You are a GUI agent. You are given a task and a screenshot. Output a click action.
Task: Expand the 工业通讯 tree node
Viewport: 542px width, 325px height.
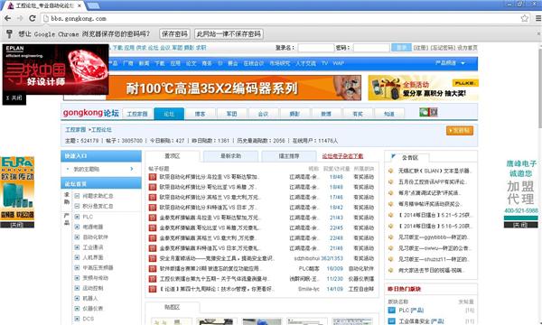(77, 247)
